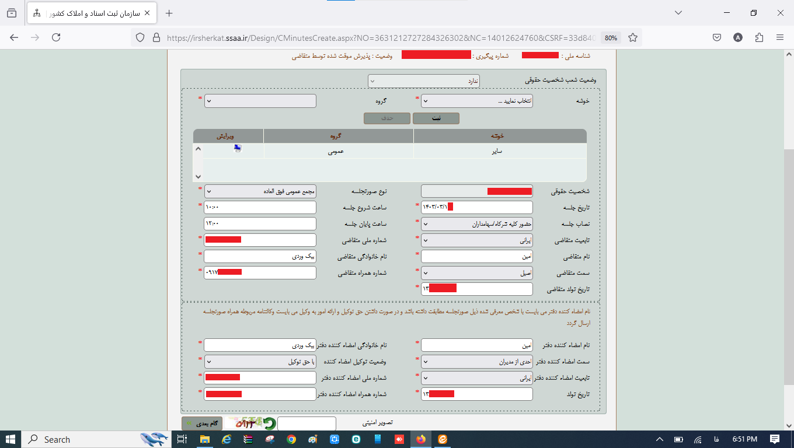794x448 pixels.
Task: Save page to Pocket
Action: pos(717,37)
